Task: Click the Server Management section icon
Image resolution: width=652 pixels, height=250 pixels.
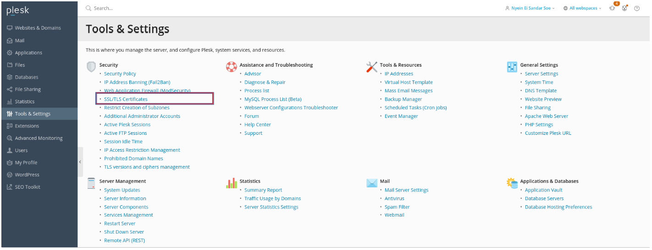Action: [91, 183]
